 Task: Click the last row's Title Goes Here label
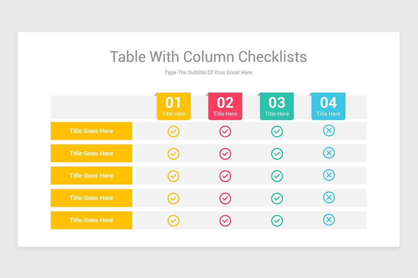point(91,220)
